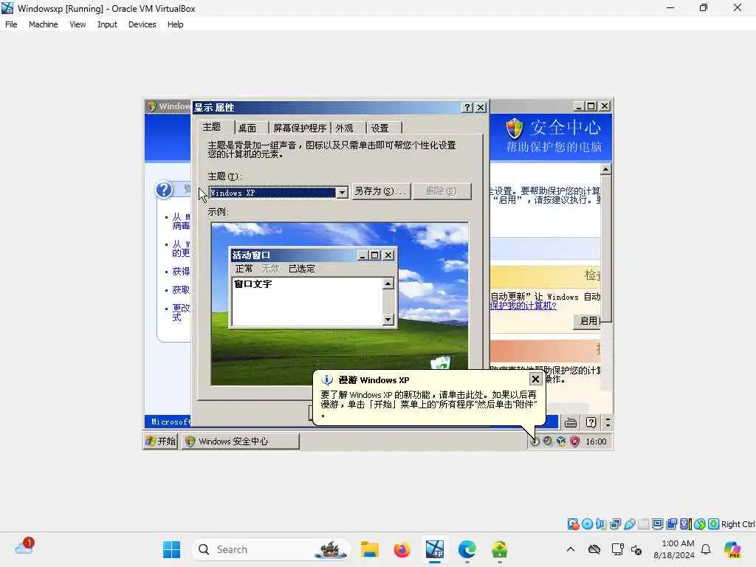This screenshot has height=567, width=756.
Task: Click the shared folders indicator in VirtualBox status bar
Action: click(644, 524)
